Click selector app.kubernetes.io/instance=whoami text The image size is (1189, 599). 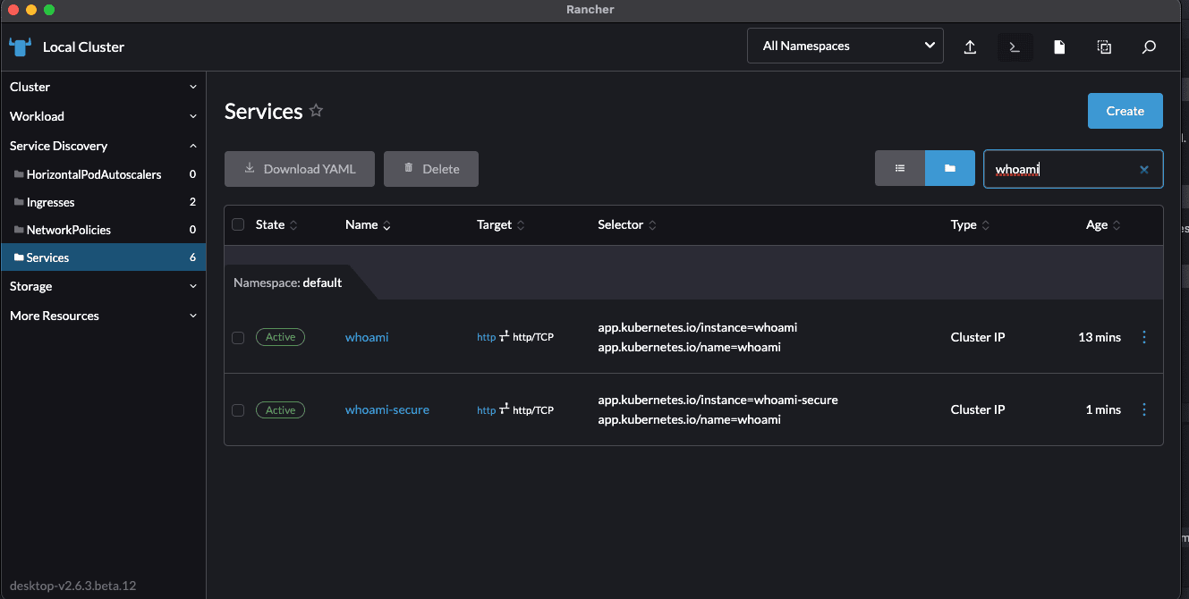(697, 327)
